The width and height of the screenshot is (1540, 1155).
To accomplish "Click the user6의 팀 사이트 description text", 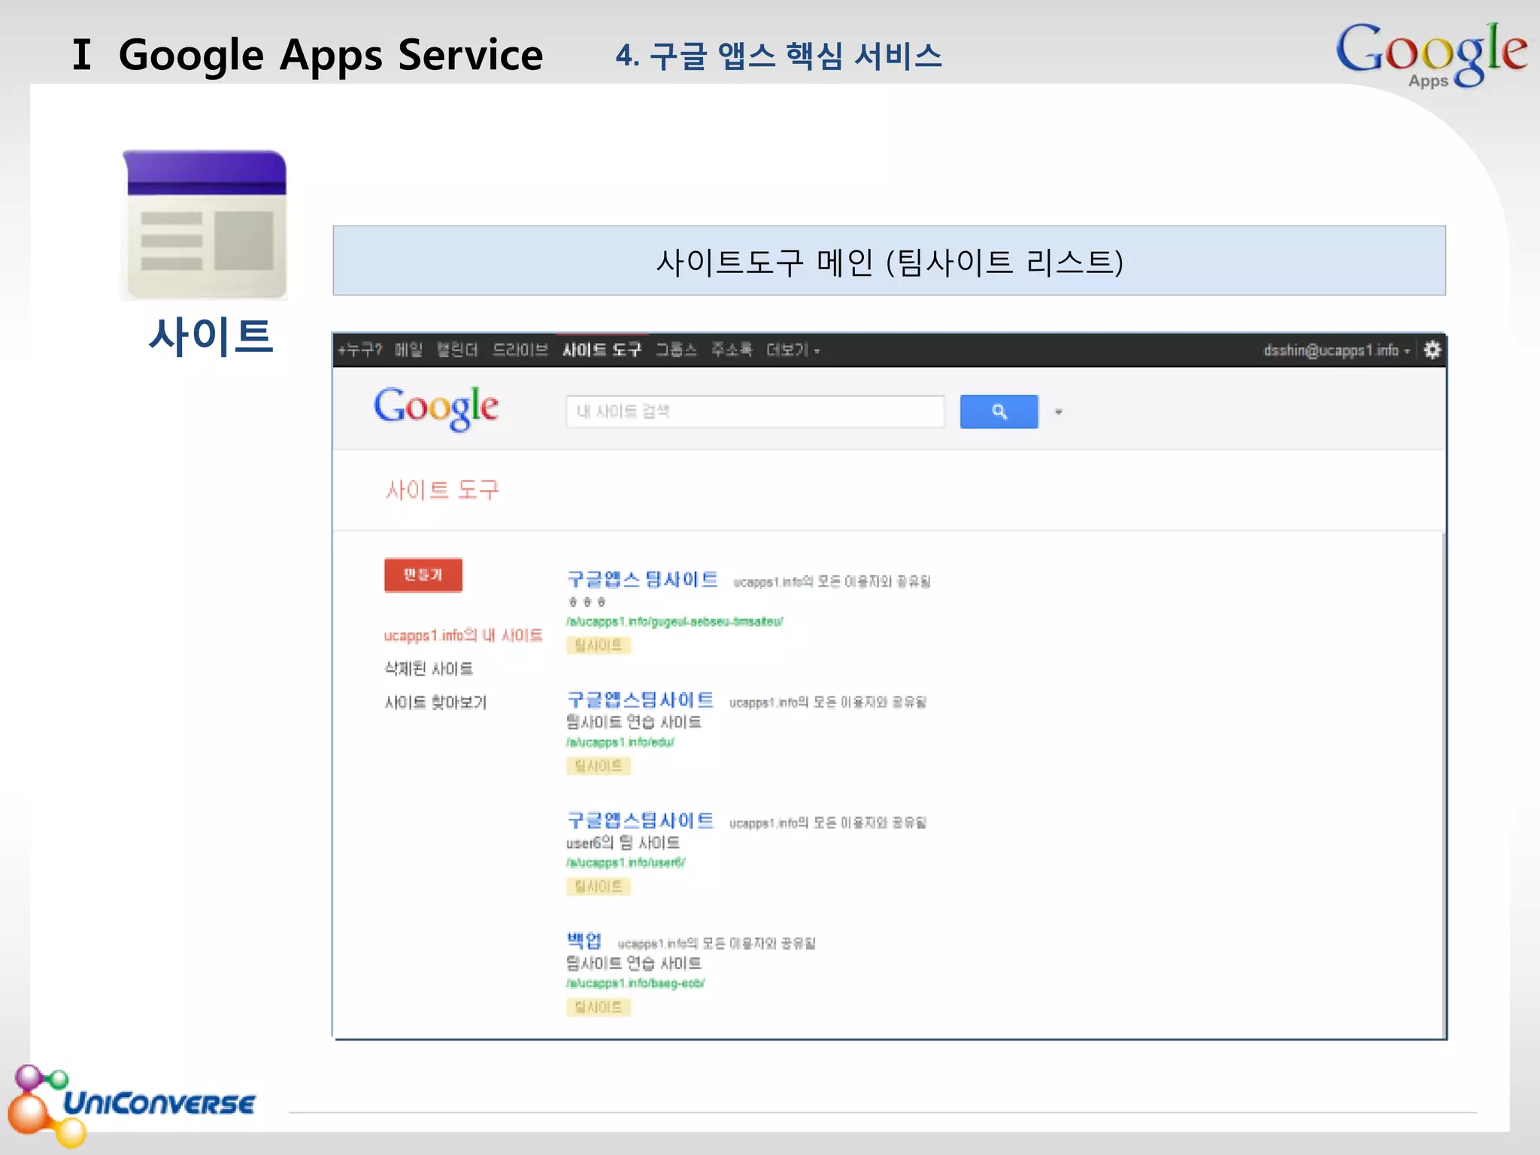I will [623, 842].
